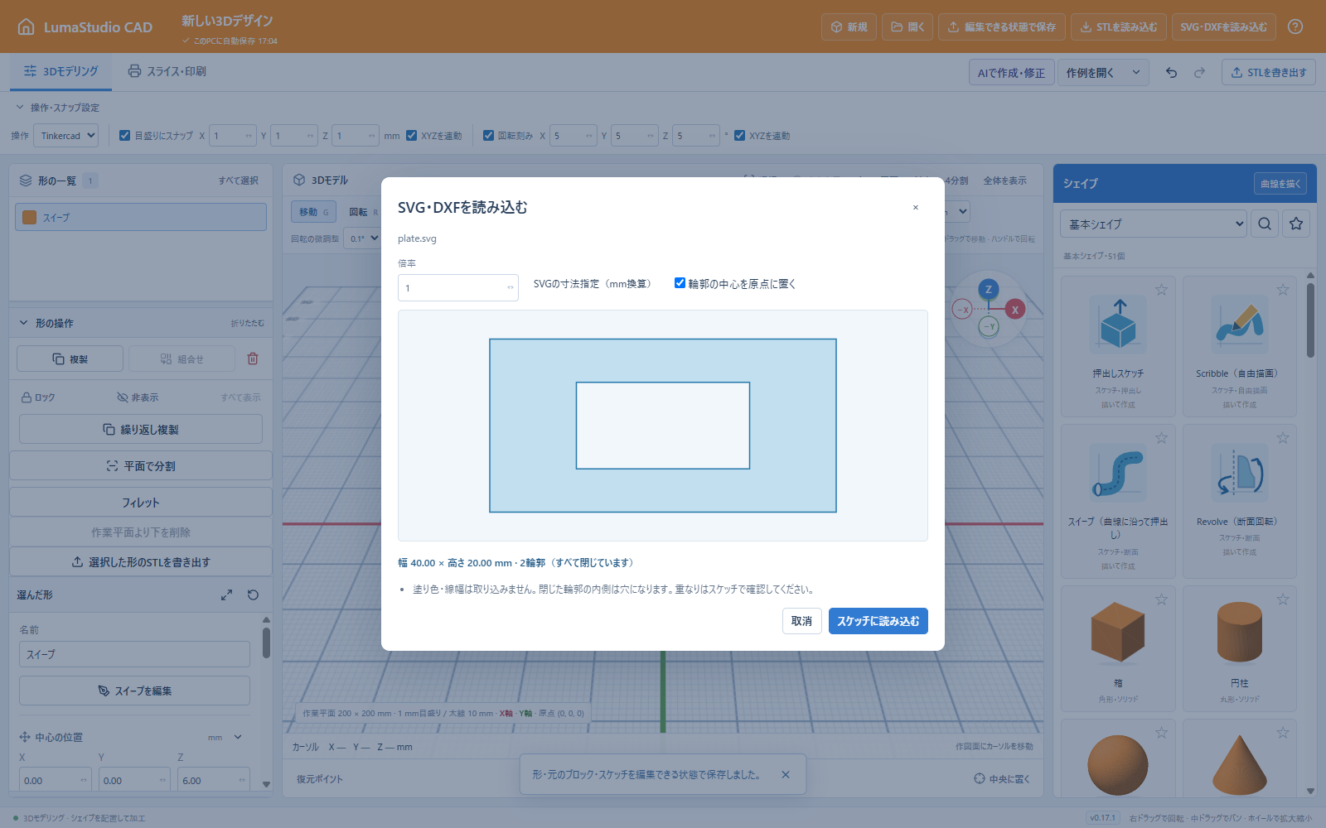The width and height of the screenshot is (1326, 828).
Task: Expand the 作例を開く dropdown arrow
Action: [x=1136, y=72]
